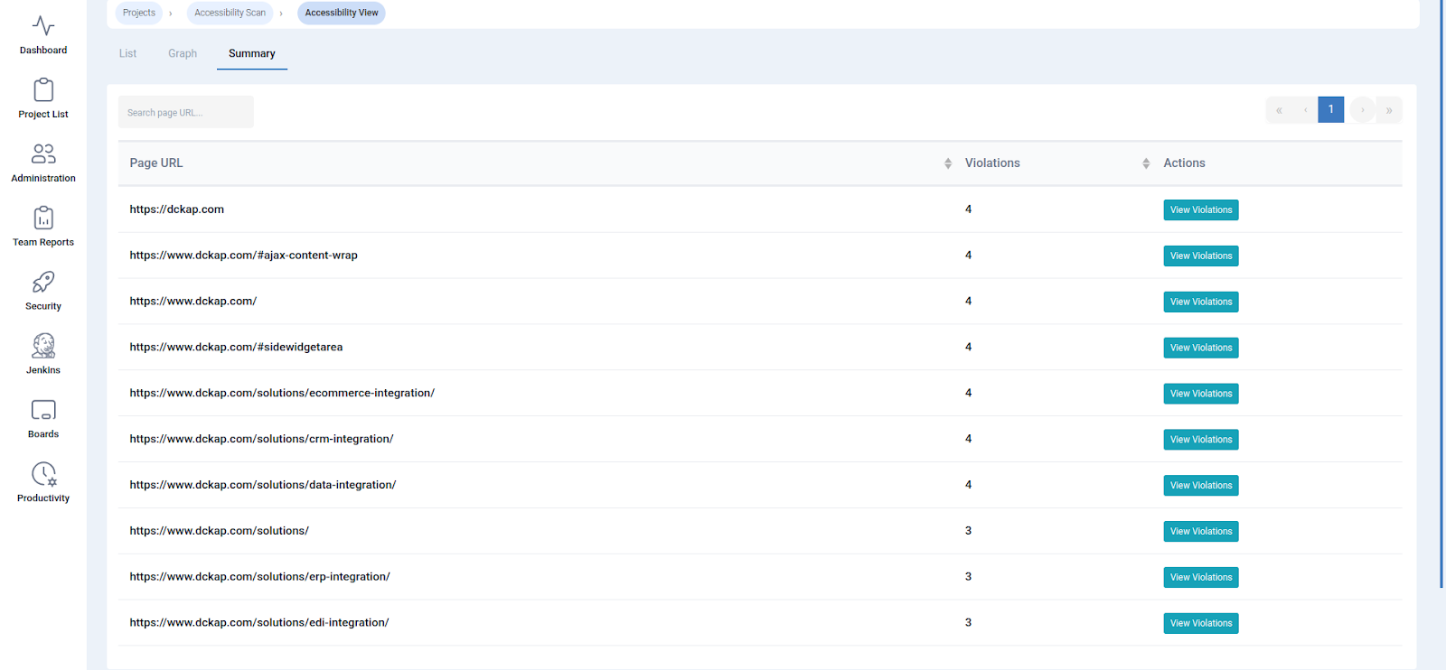Open the Boards icon in sidebar
This screenshot has height=670, width=1446.
pyautogui.click(x=43, y=410)
